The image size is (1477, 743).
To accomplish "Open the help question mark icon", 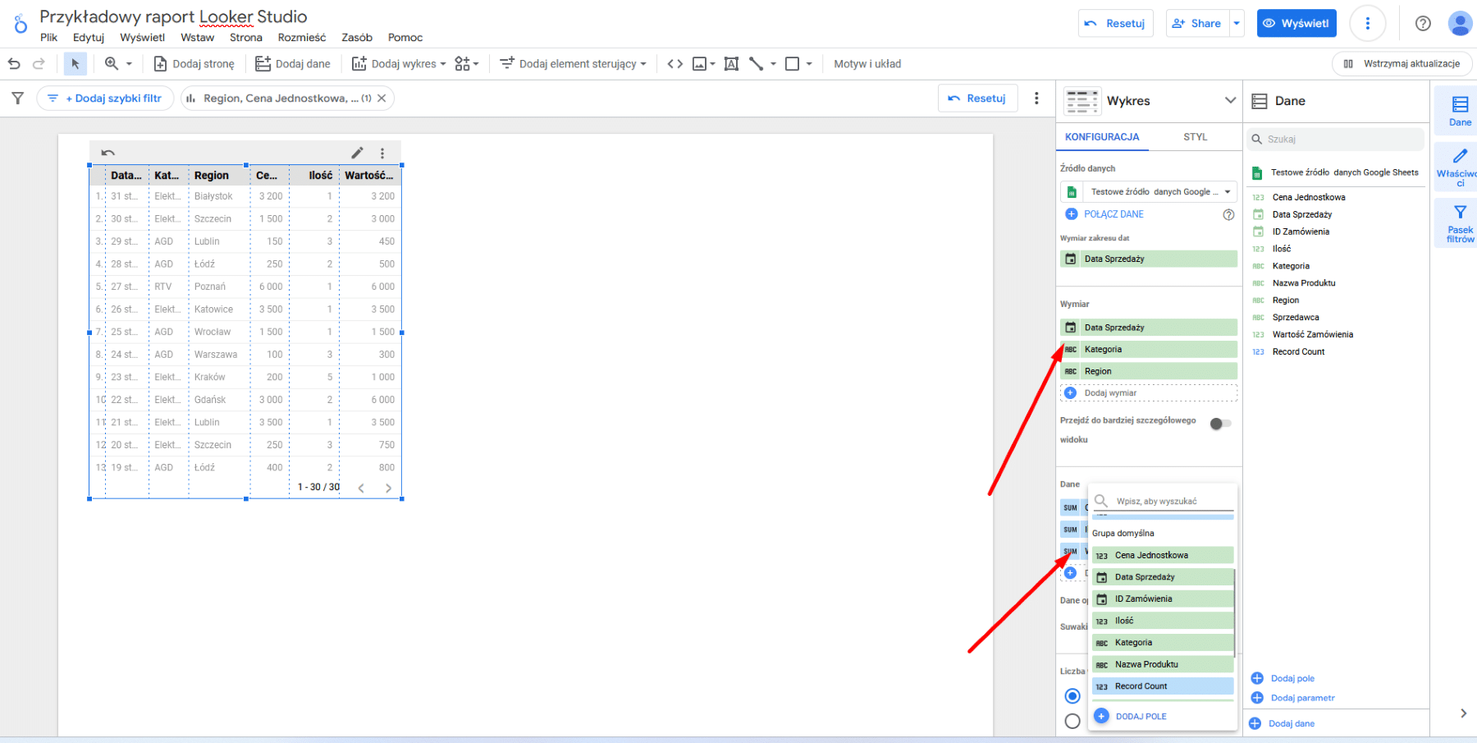I will coord(1423,23).
